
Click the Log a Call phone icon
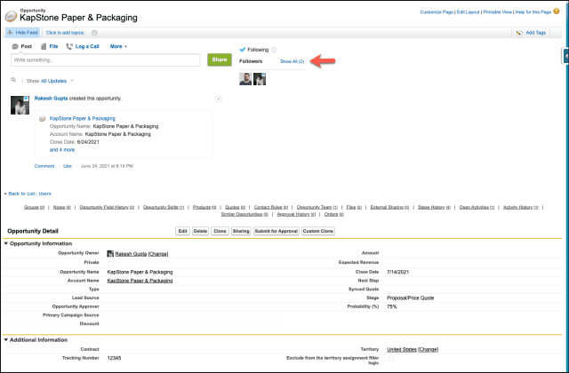pyautogui.click(x=69, y=45)
